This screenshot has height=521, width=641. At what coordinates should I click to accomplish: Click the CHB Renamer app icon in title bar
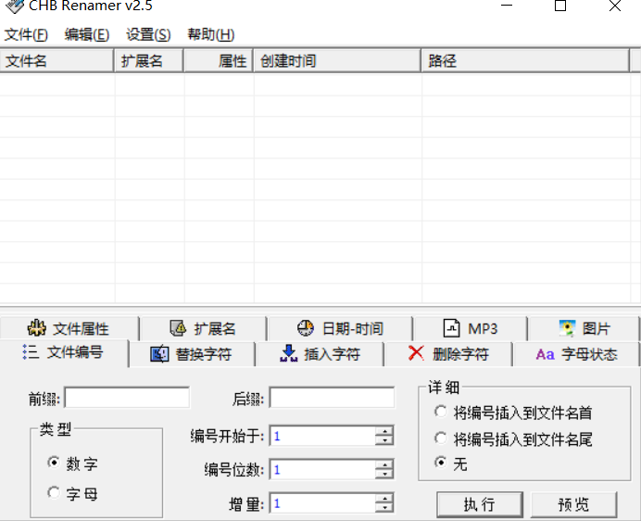point(15,6)
